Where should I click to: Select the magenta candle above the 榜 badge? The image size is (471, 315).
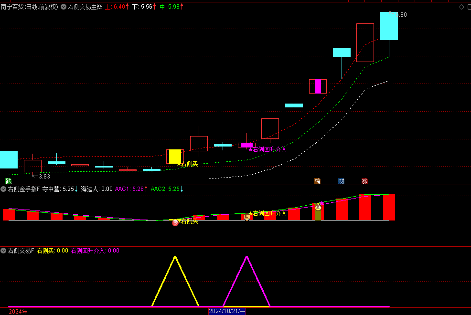318,86
